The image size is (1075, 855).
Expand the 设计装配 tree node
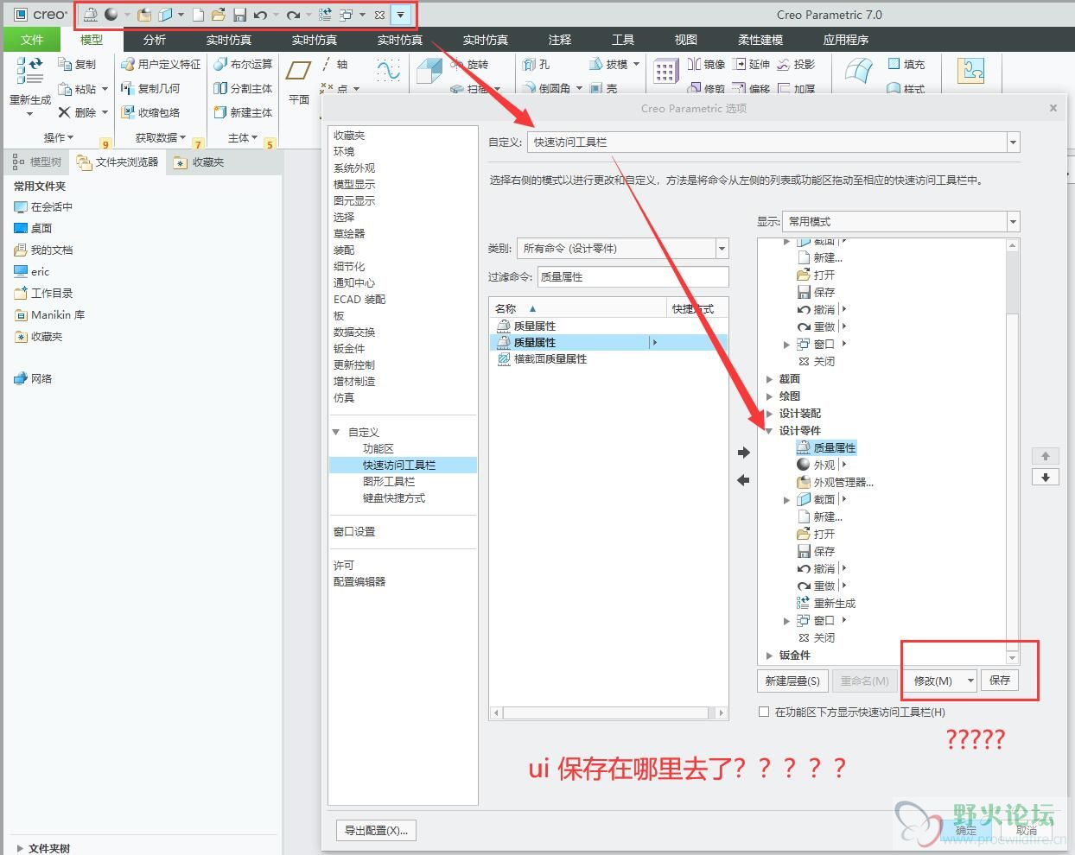[769, 414]
